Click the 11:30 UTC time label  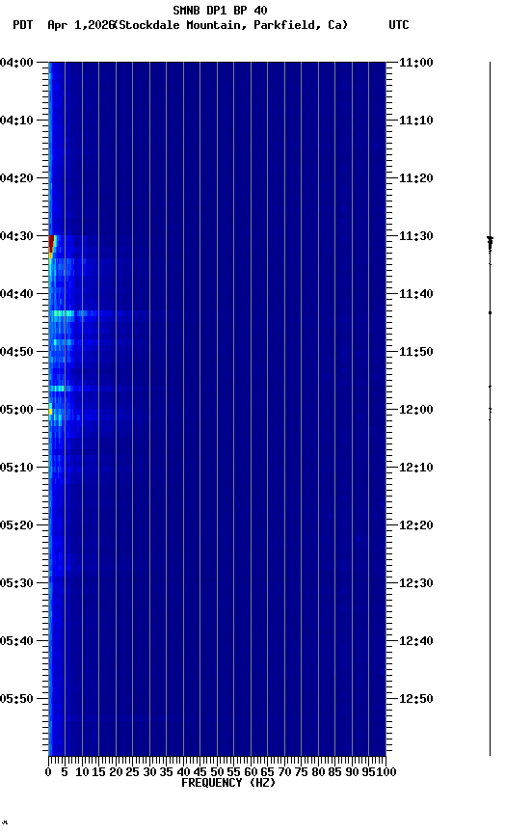(415, 236)
